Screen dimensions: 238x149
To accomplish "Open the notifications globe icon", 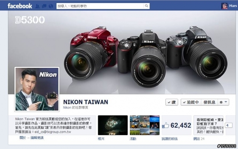I will [51, 6].
